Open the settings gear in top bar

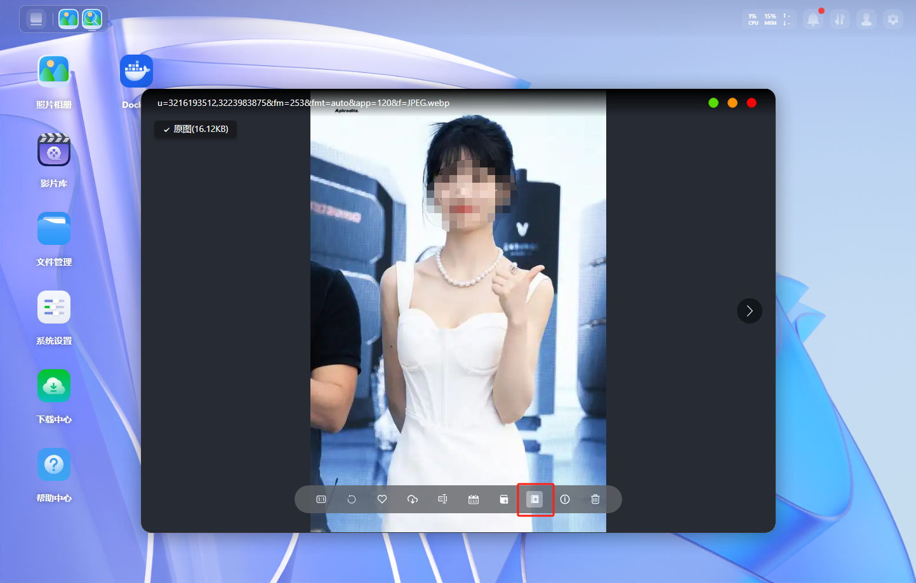[x=893, y=20]
